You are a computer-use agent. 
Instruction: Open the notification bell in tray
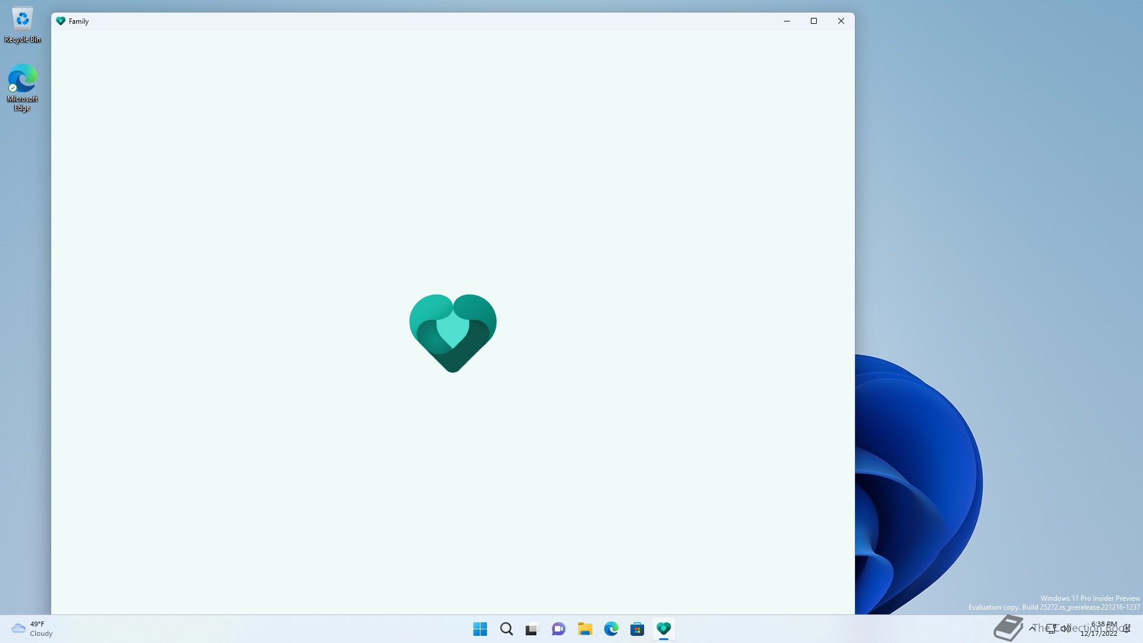coord(1127,628)
